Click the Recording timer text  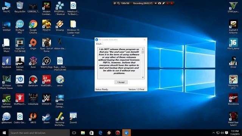pos(143,3)
